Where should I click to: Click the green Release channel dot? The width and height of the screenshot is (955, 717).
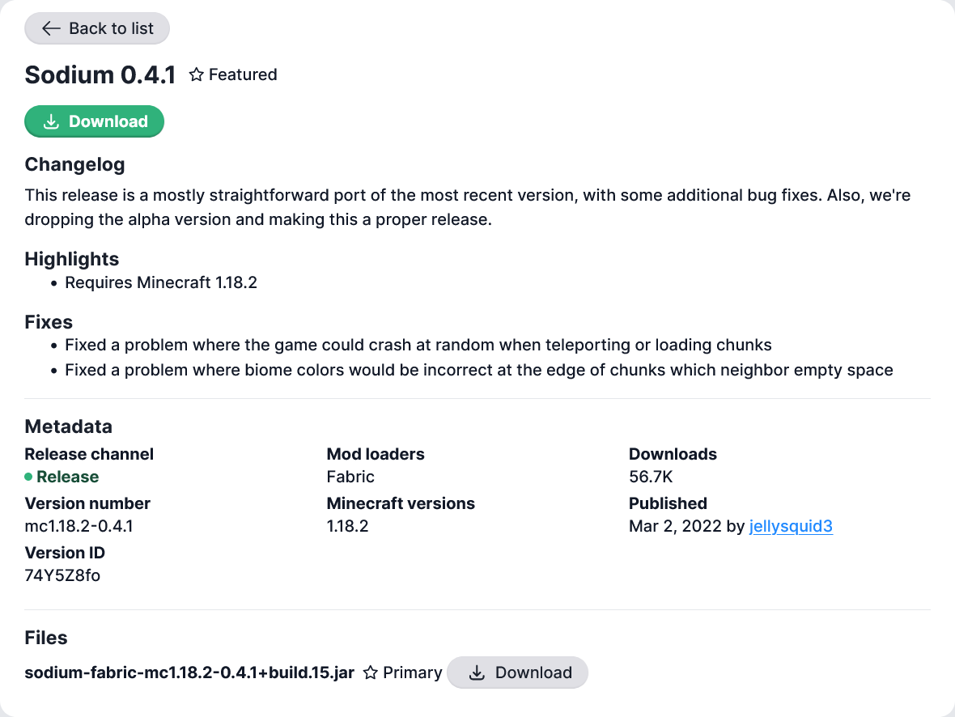click(29, 477)
